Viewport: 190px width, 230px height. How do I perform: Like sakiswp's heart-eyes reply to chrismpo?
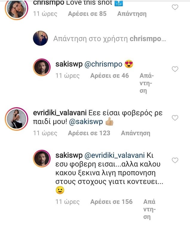(175, 69)
